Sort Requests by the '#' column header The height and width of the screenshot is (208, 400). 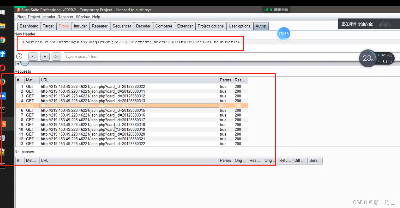(20, 80)
